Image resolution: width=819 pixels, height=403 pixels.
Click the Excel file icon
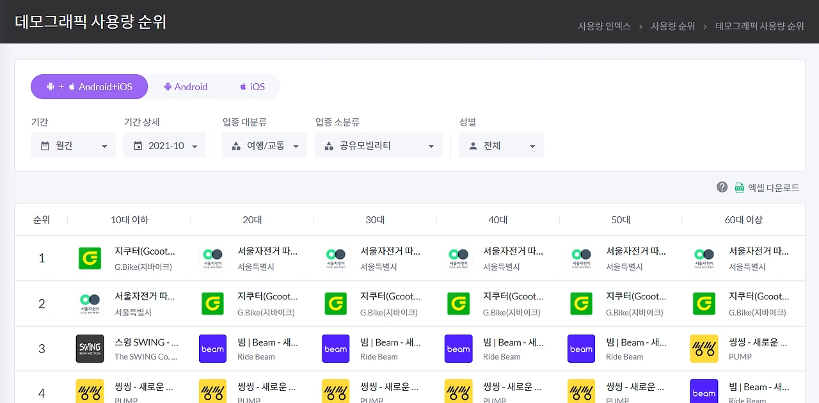[739, 187]
